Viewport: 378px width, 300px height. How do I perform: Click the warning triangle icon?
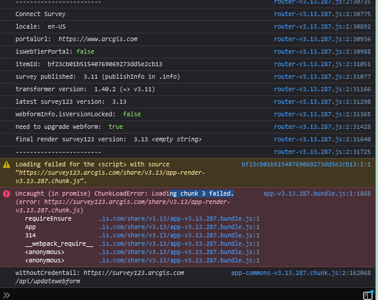click(x=7, y=164)
